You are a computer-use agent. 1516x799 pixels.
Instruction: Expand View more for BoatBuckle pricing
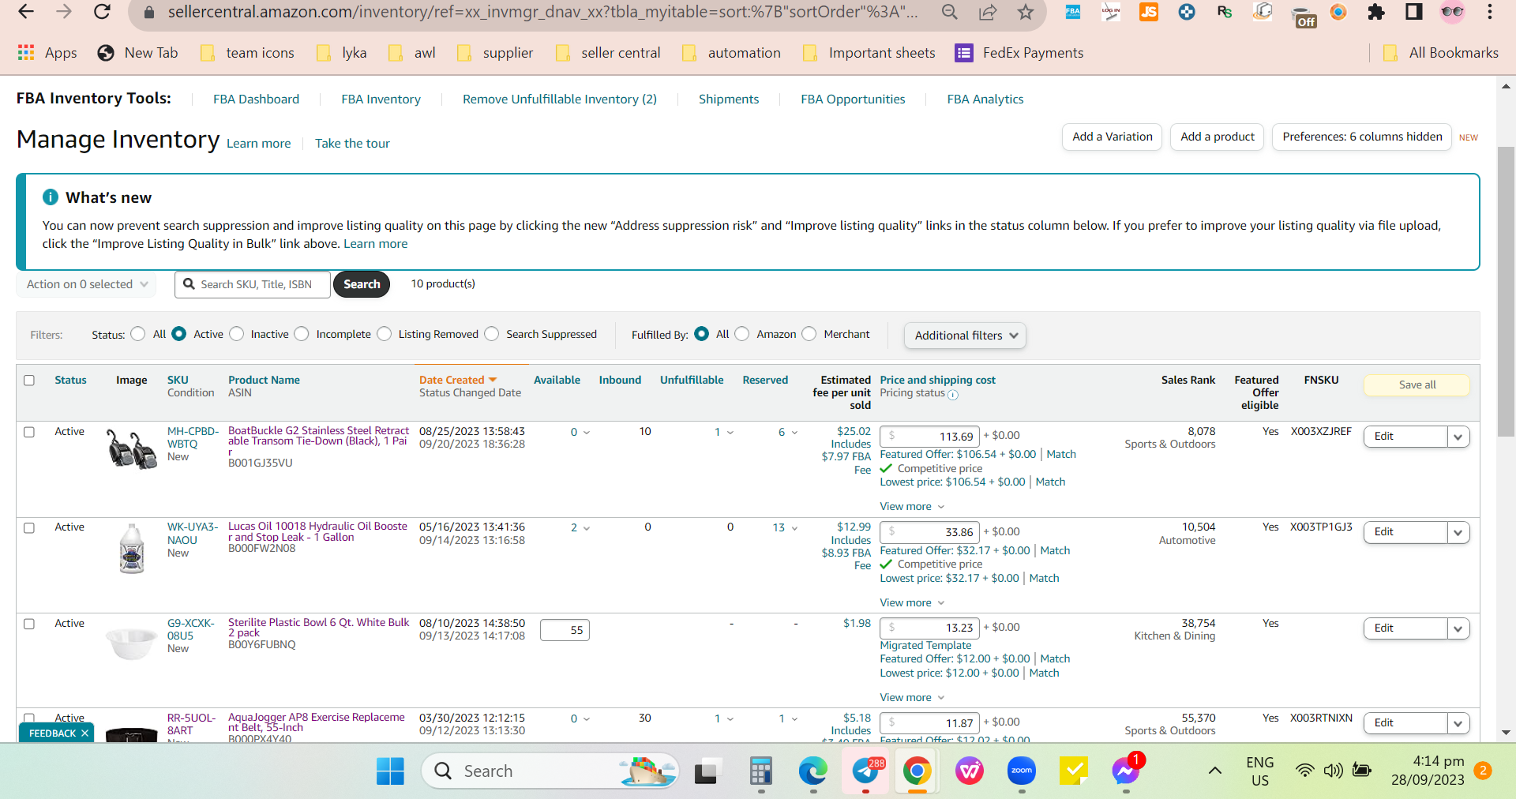point(912,507)
